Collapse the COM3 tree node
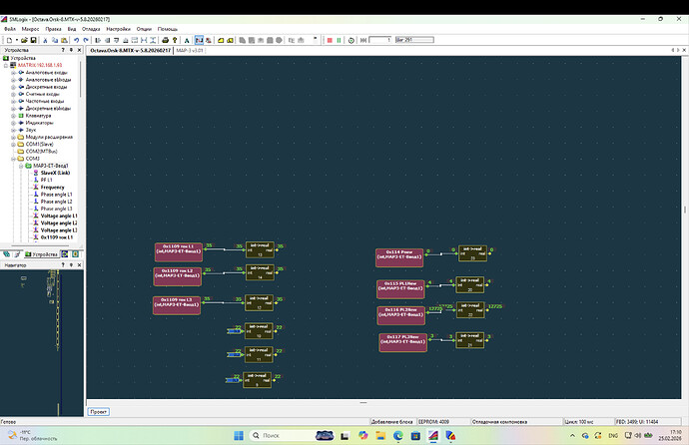 (x=13, y=158)
